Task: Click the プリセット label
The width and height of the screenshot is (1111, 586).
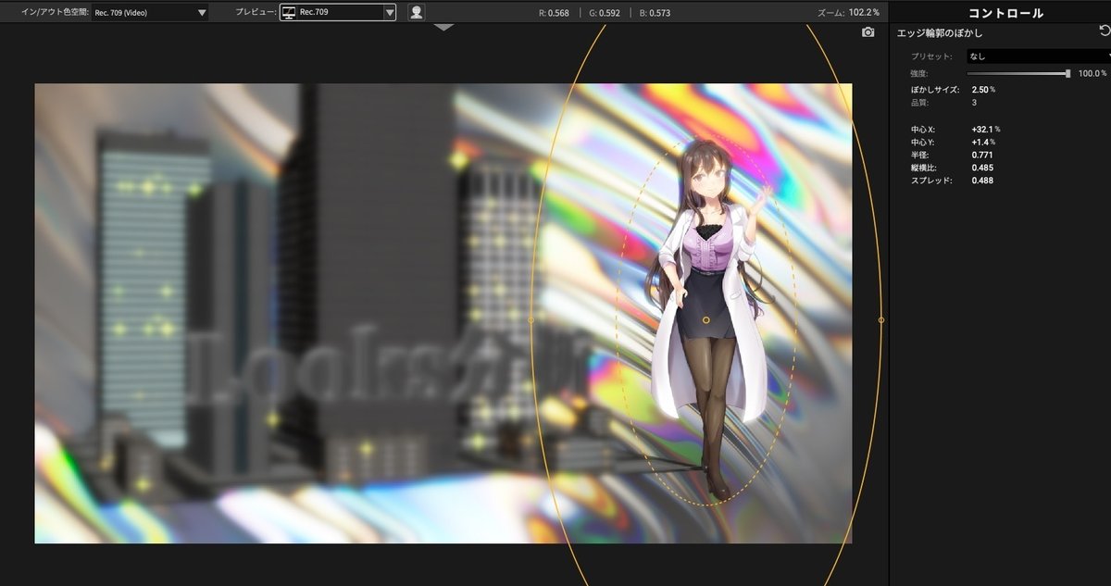Action: [932, 56]
